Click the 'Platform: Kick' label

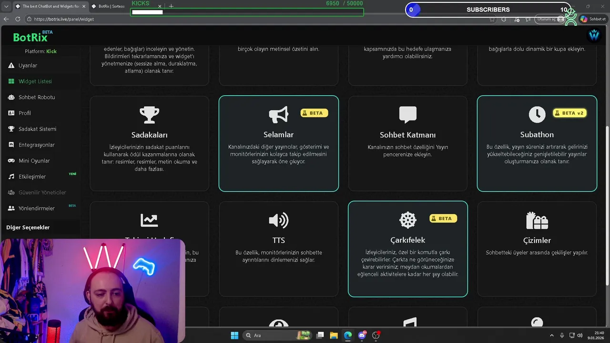pyautogui.click(x=41, y=51)
